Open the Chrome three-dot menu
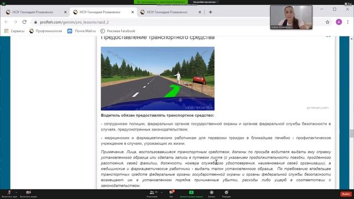The width and height of the screenshot is (354, 199). pos(348,22)
